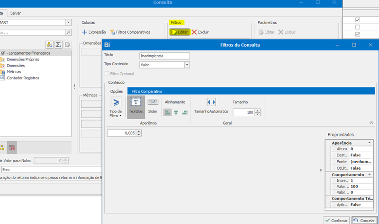Select the Fonte property row value
The image size is (379, 224).
[x=361, y=162]
